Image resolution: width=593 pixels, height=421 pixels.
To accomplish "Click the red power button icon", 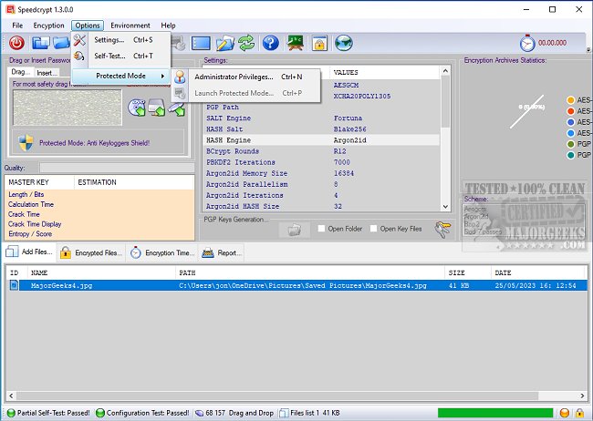I will point(17,43).
